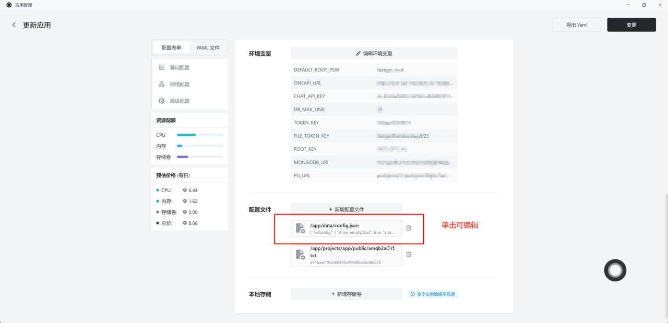
Task: Click the config.json file gear icon
Action: point(300,229)
